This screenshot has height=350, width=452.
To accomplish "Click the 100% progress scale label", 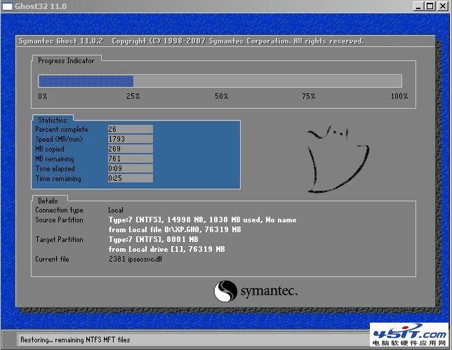I will [x=399, y=96].
